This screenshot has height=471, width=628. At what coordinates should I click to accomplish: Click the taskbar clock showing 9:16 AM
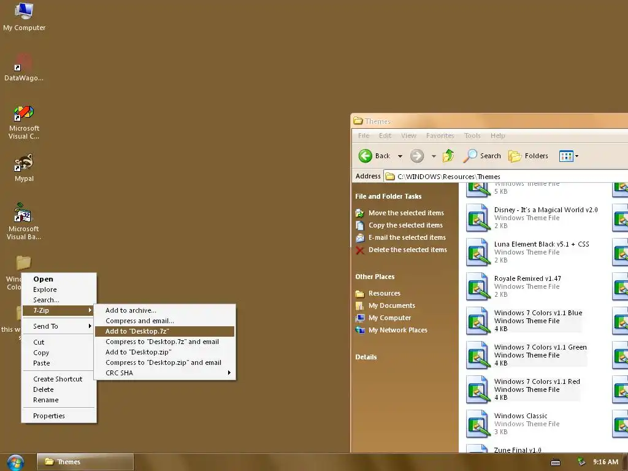click(x=605, y=462)
